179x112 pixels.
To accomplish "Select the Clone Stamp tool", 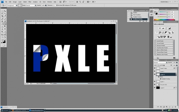I will (2, 22).
